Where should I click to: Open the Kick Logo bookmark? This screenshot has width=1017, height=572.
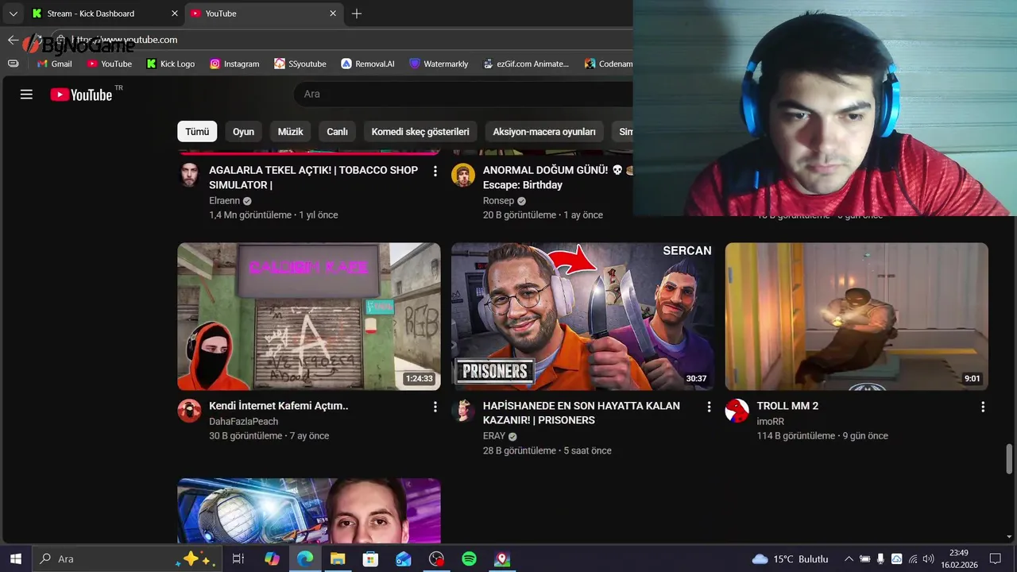(x=171, y=64)
